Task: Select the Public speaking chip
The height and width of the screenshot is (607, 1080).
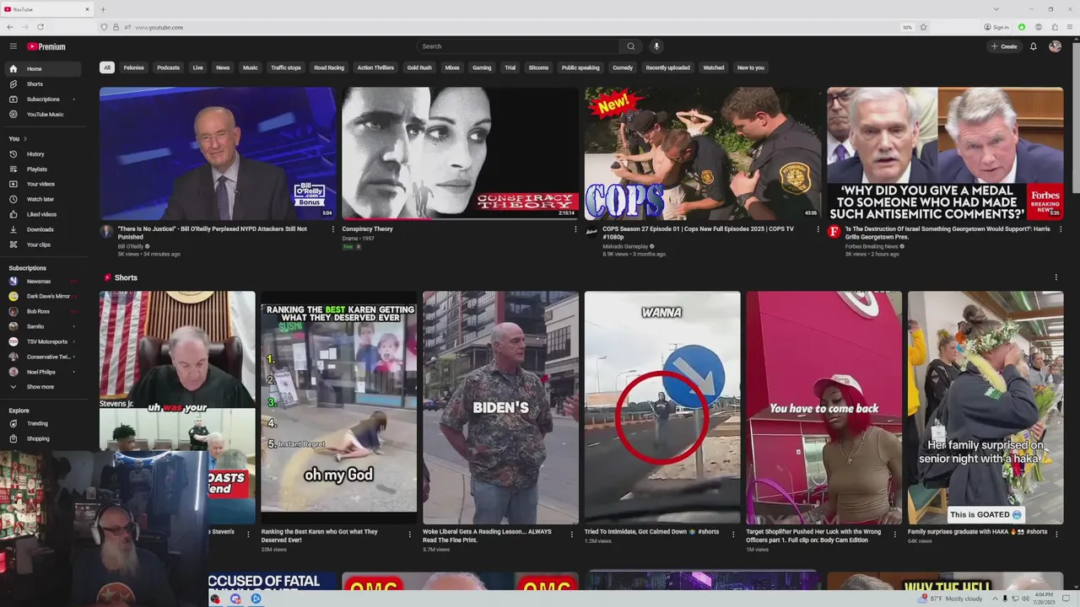Action: [x=580, y=67]
